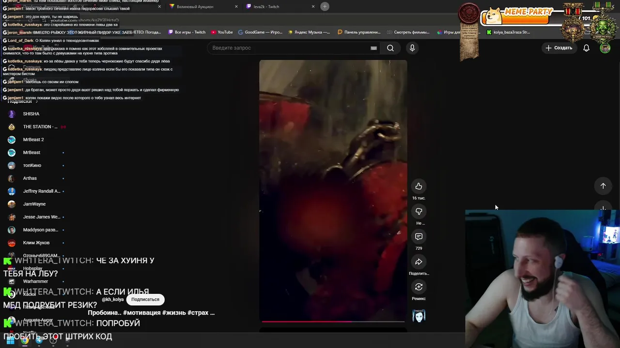The height and width of the screenshot is (348, 620).
Task: Click the Клим Жуков channel avatar
Action: (x=12, y=243)
